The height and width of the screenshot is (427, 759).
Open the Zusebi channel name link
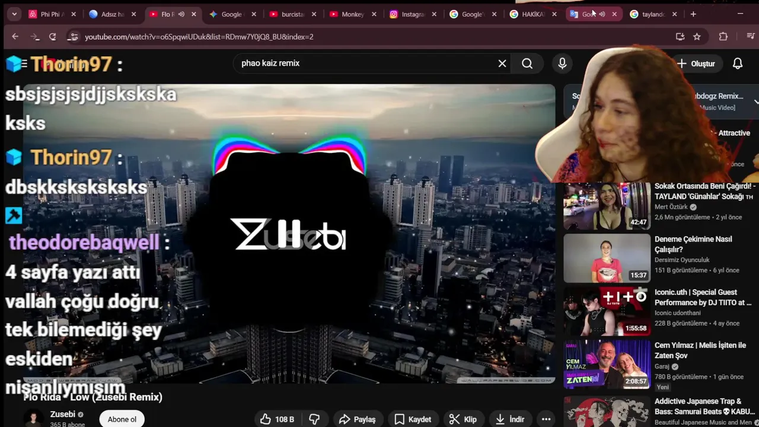(63, 415)
